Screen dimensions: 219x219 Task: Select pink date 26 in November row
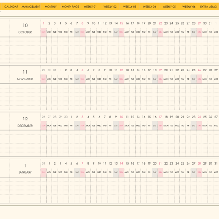coord(199,70)
